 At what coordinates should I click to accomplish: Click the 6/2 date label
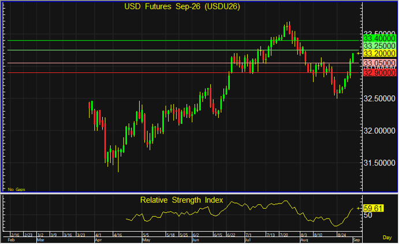tap(196, 235)
